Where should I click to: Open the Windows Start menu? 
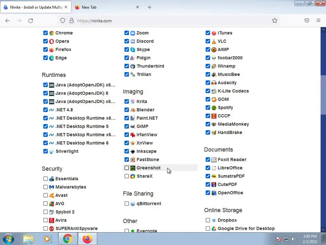(9, 239)
